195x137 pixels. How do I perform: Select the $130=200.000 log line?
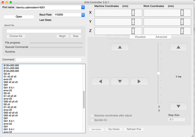tap(11, 65)
